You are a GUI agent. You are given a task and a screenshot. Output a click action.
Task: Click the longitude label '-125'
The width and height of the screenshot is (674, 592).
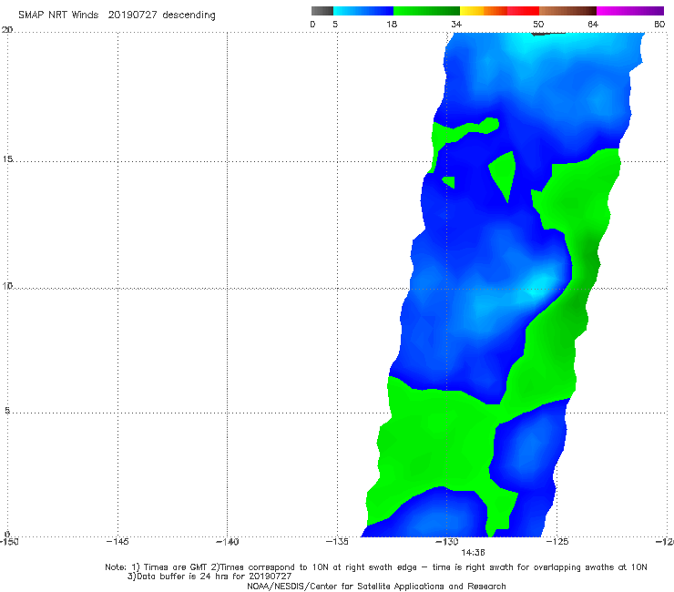pos(557,542)
